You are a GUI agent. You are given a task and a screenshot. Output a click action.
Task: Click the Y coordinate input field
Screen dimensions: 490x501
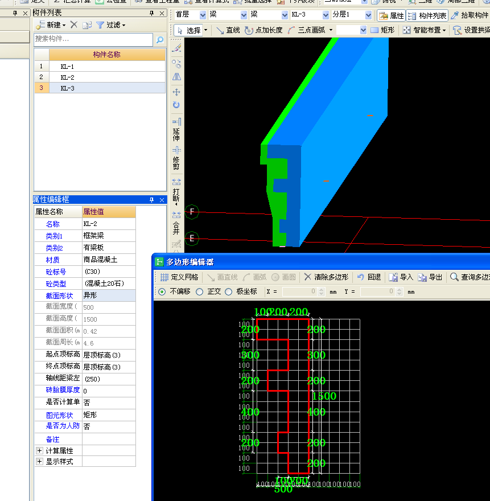click(378, 291)
